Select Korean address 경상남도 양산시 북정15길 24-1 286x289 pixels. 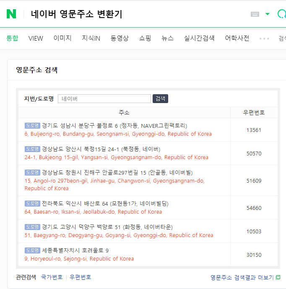point(101,149)
